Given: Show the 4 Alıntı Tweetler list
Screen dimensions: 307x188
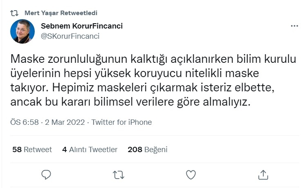Looking at the screenshot, I should coord(90,150).
